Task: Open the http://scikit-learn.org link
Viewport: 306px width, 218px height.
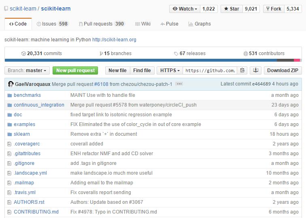Action: click(x=114, y=40)
